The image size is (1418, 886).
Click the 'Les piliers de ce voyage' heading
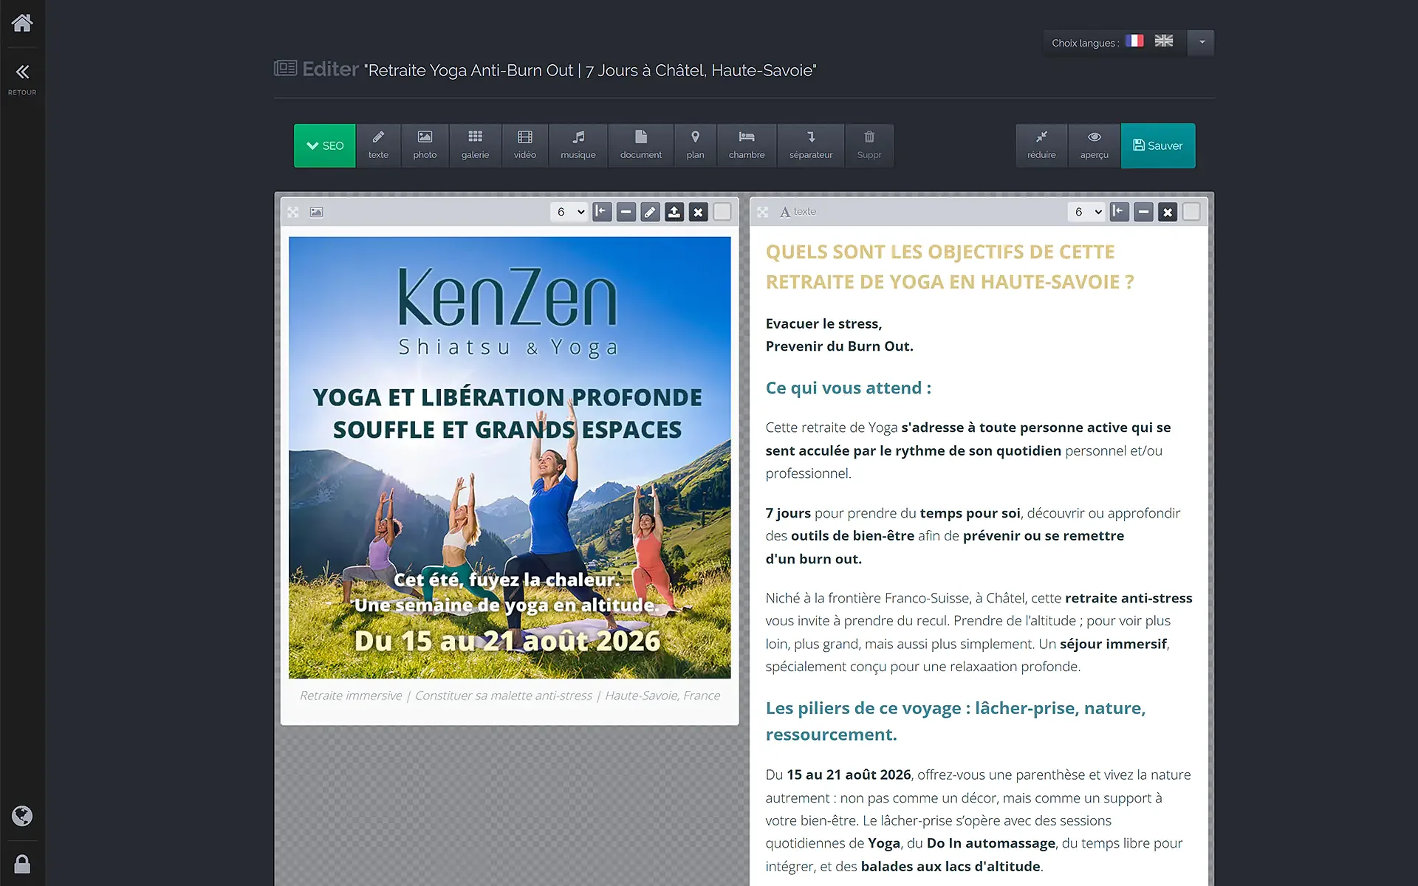pyautogui.click(x=956, y=721)
